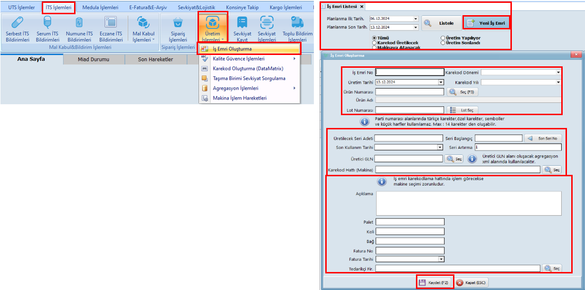
Task: Close the İş Emri Listesi tab
Action: click(x=361, y=7)
